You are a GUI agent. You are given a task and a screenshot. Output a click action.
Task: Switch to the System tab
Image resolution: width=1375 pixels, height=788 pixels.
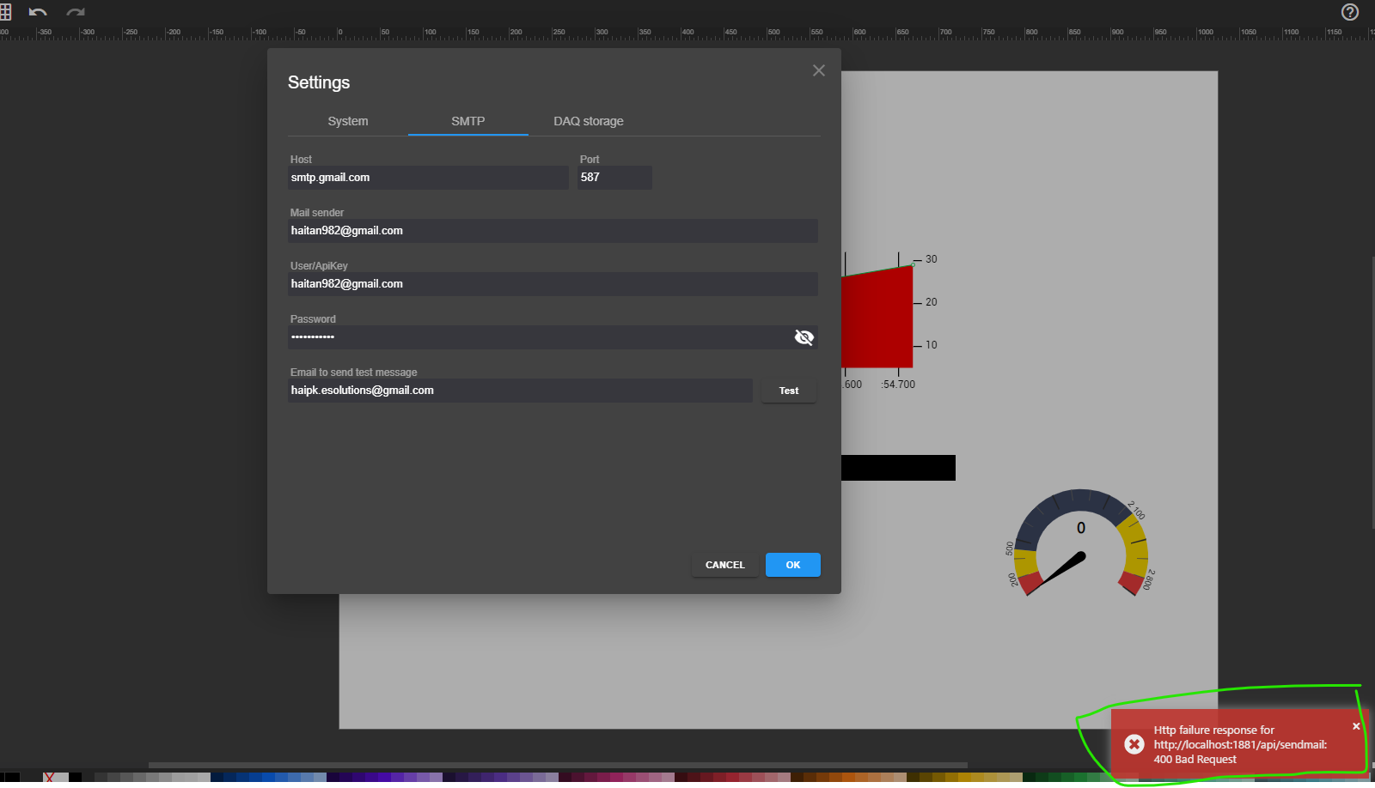(348, 121)
